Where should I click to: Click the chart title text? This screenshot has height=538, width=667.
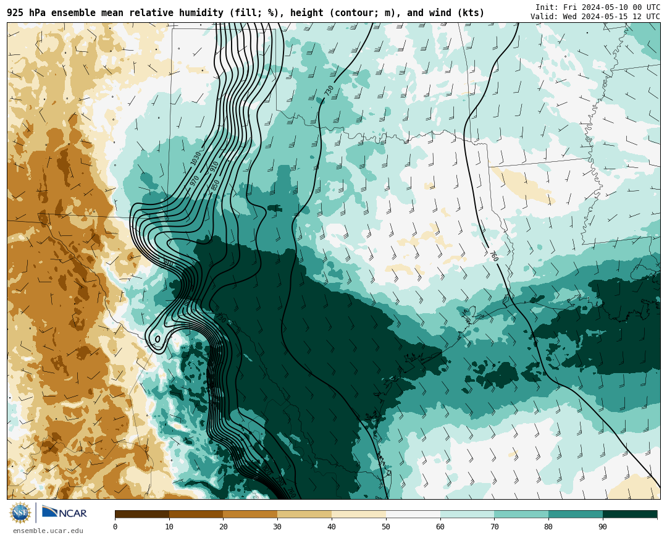point(245,13)
